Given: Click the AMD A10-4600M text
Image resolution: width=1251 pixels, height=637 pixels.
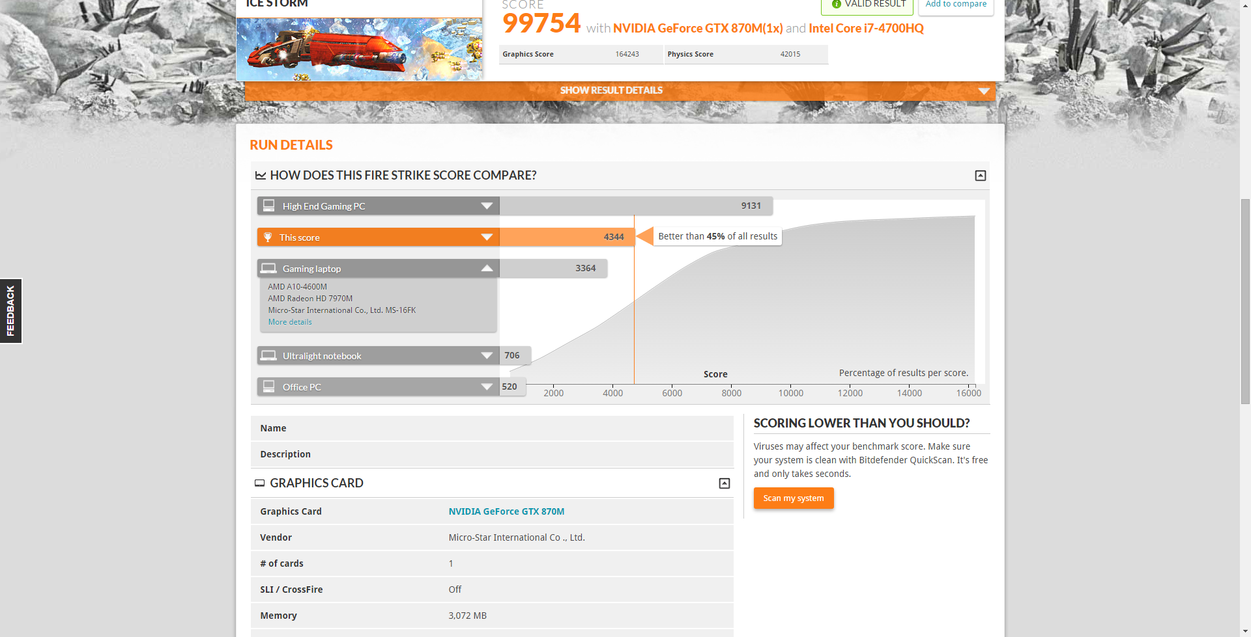Looking at the screenshot, I should point(297,287).
